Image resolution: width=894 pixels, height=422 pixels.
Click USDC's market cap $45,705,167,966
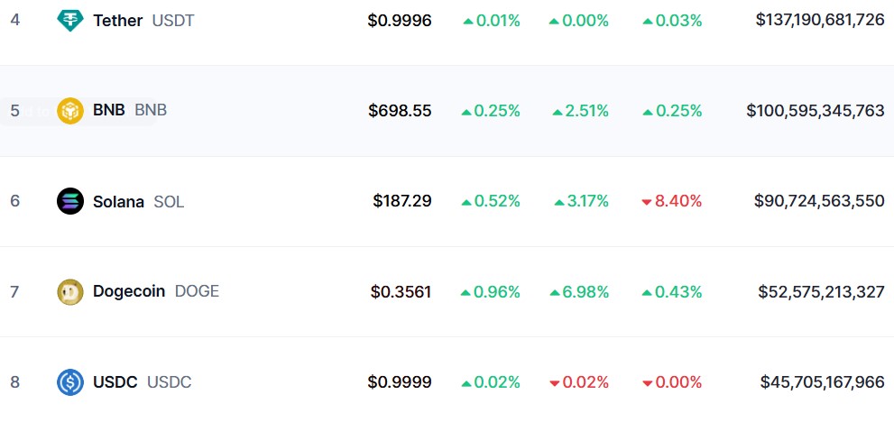(x=823, y=382)
